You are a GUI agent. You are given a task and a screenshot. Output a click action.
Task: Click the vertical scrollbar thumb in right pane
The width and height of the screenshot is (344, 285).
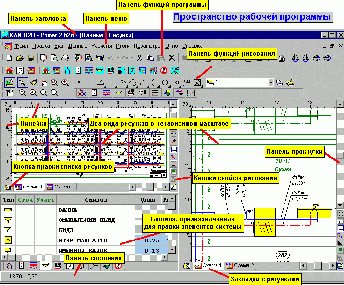[340, 156]
